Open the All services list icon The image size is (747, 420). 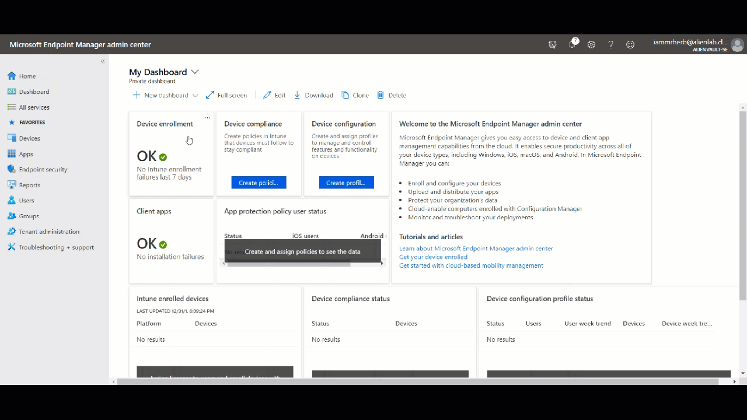coord(12,107)
